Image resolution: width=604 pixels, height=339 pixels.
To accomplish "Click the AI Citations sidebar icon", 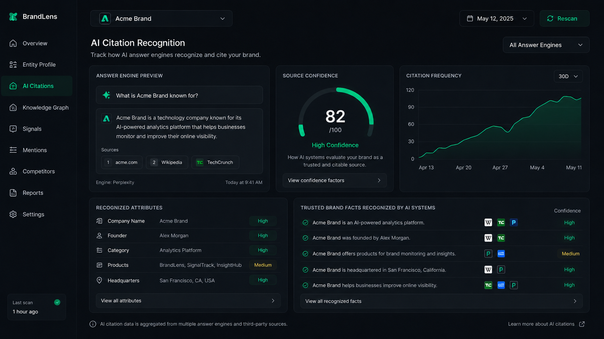I will pos(13,86).
